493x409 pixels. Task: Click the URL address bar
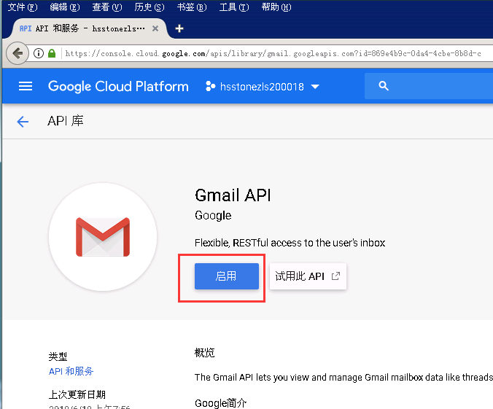click(x=273, y=53)
